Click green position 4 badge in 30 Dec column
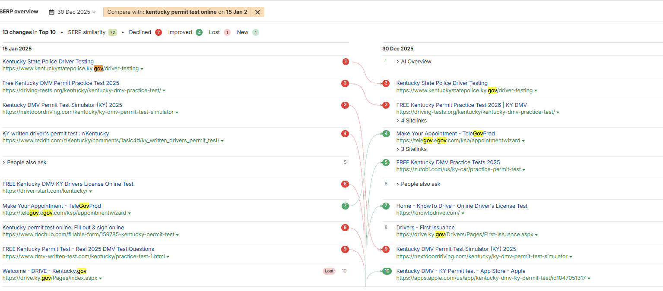Image resolution: width=663 pixels, height=291 pixels. click(386, 134)
